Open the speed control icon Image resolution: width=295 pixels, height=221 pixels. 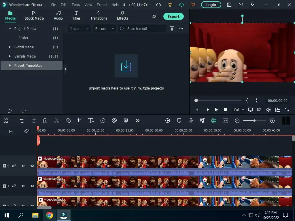(103, 121)
